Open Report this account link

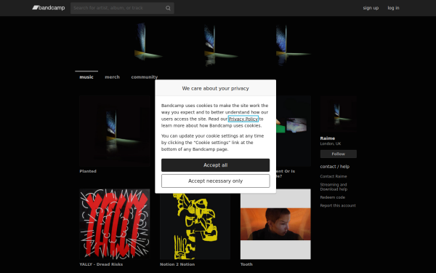pyautogui.click(x=338, y=205)
